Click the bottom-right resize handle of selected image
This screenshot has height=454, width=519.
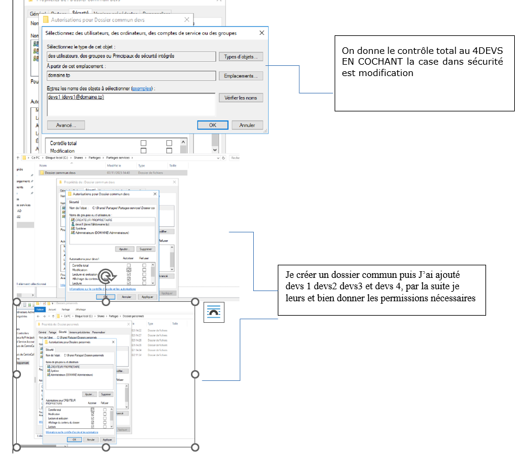195,447
